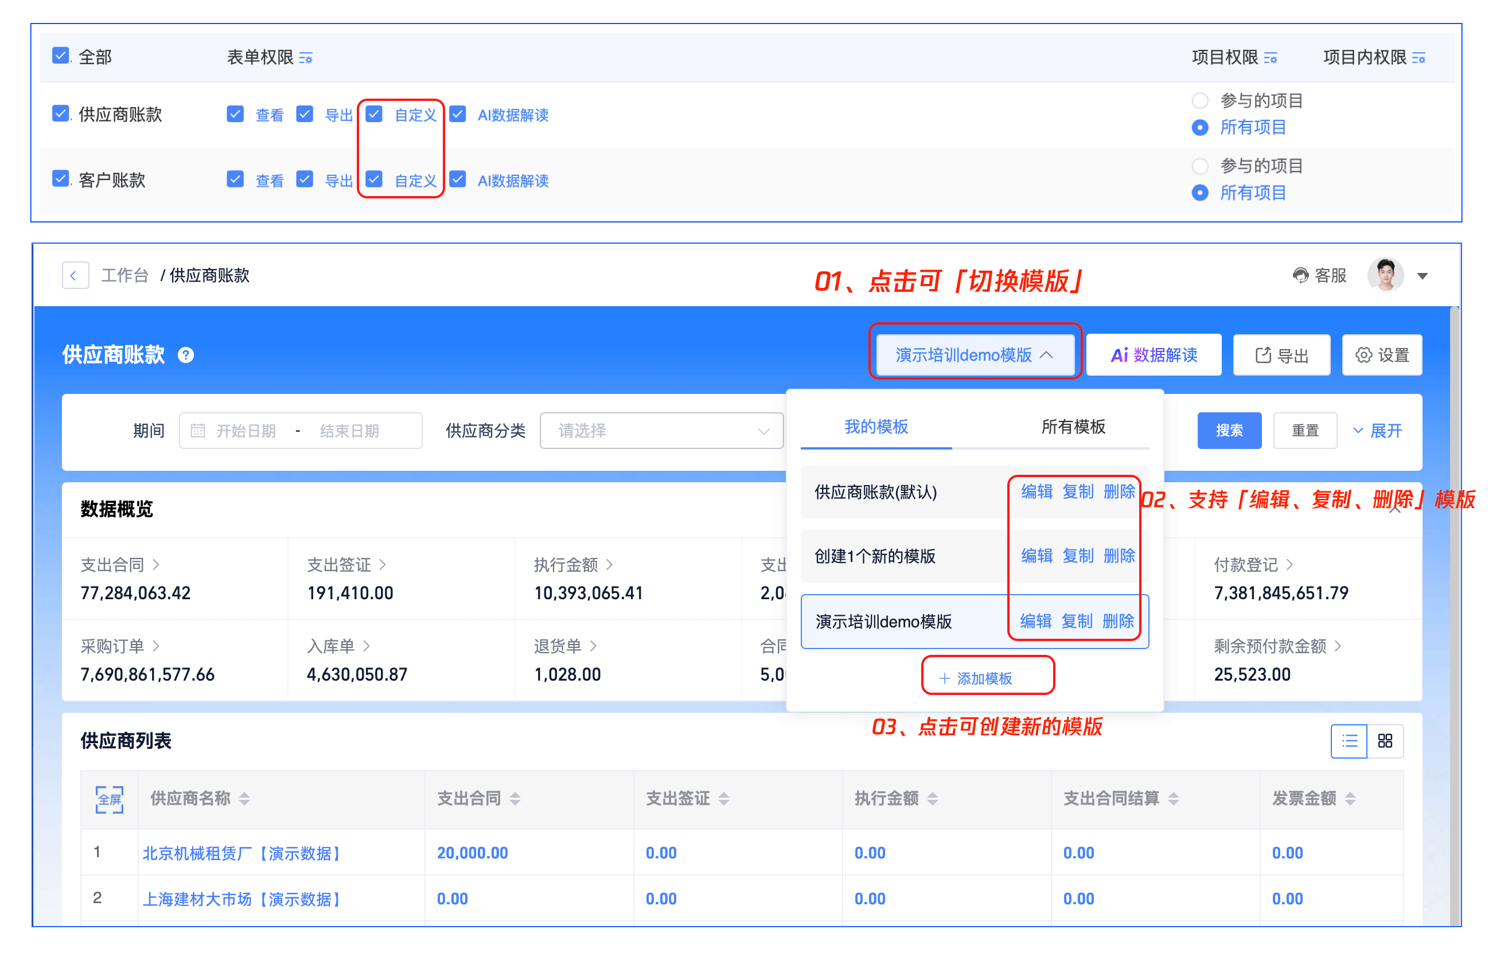
Task: Select the 我的模板 tab
Action: 876,427
